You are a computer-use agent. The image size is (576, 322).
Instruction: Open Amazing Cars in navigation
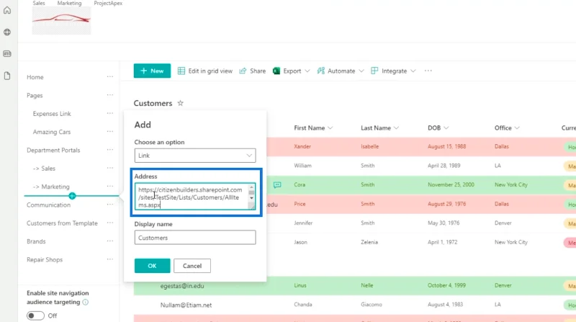[52, 132]
